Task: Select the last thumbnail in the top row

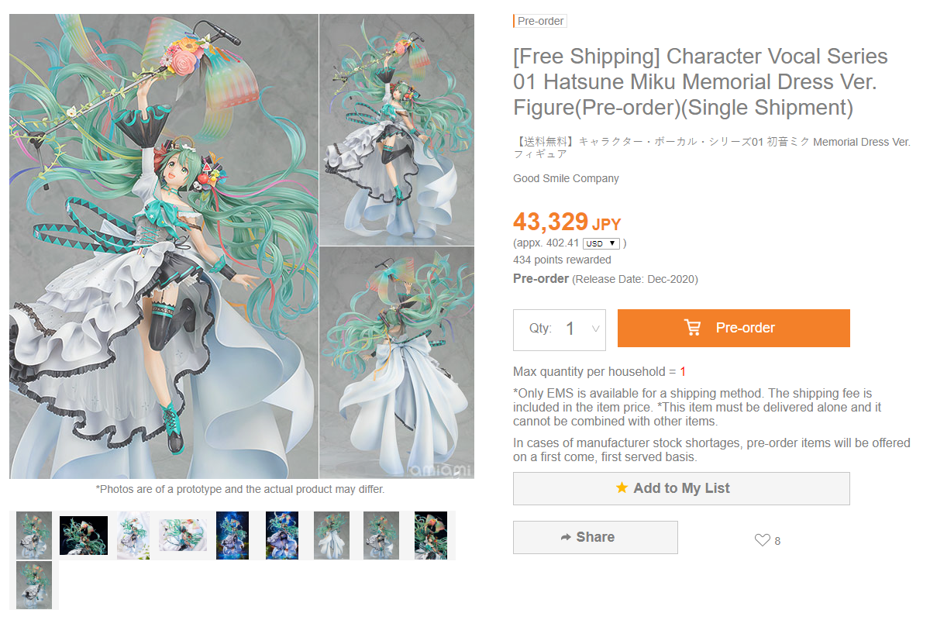Action: pyautogui.click(x=431, y=535)
